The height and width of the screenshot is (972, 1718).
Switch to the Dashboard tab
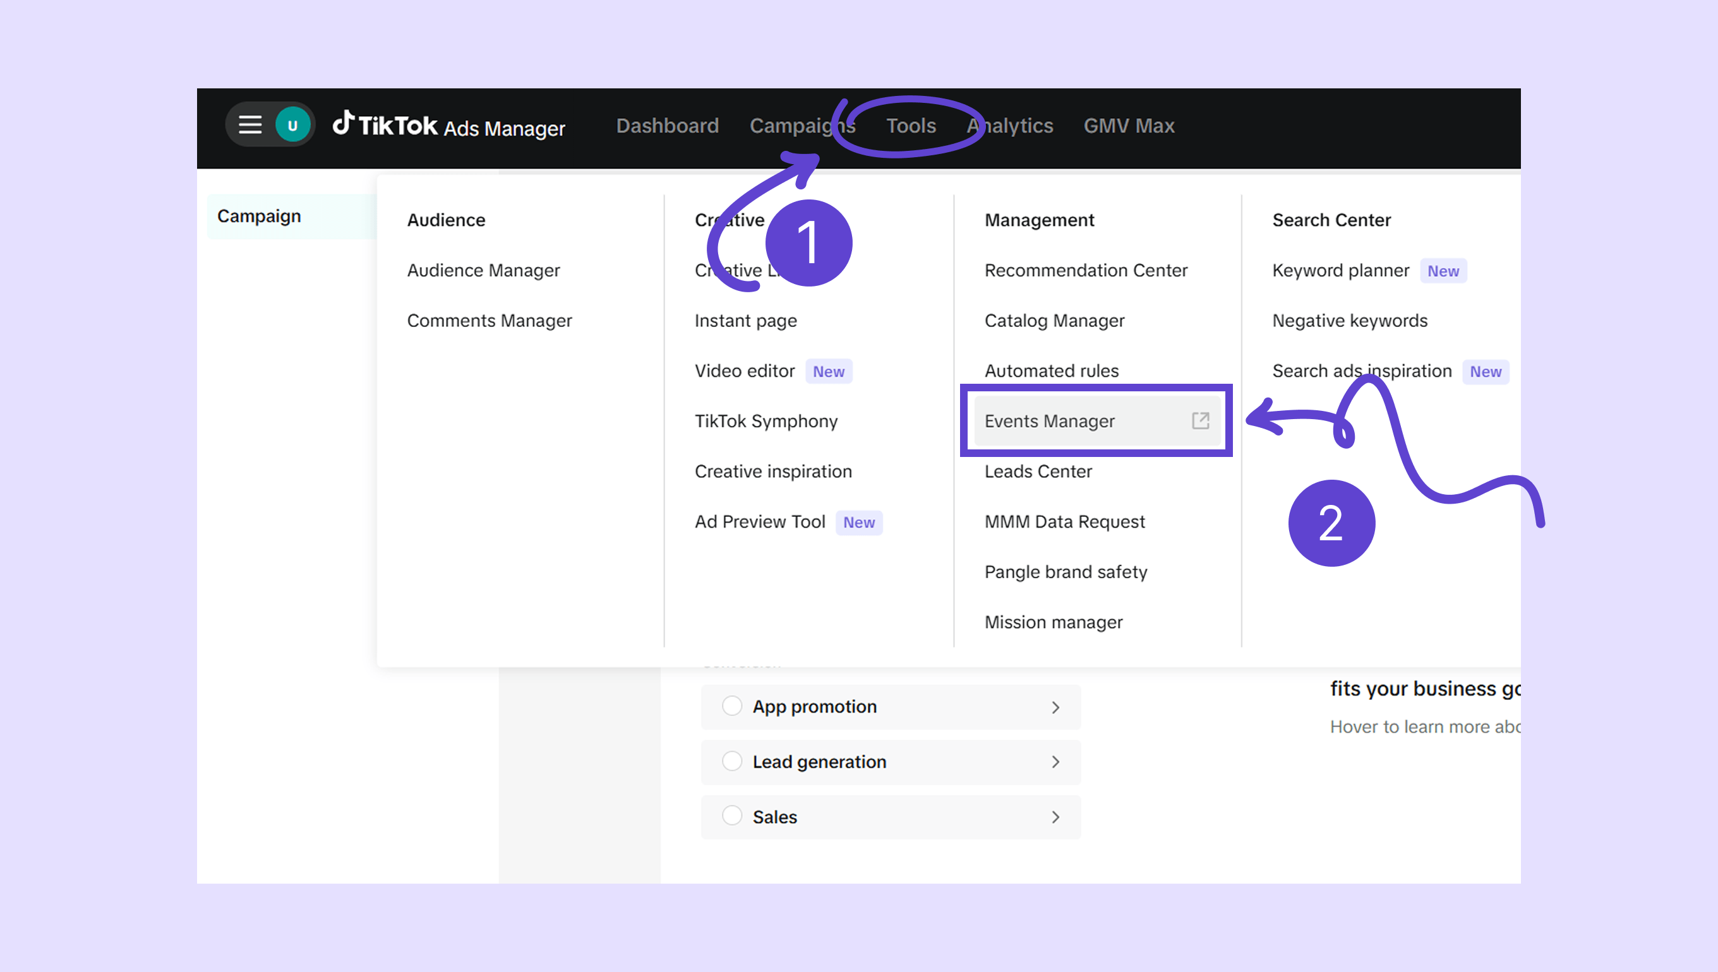tap(666, 126)
